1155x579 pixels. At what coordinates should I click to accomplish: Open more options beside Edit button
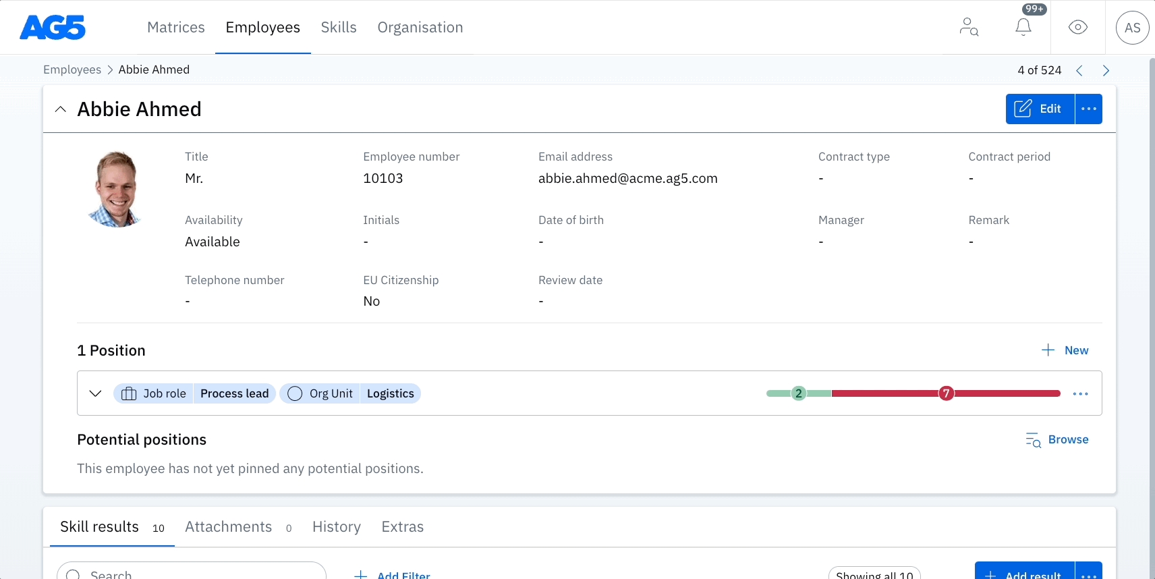(1088, 109)
